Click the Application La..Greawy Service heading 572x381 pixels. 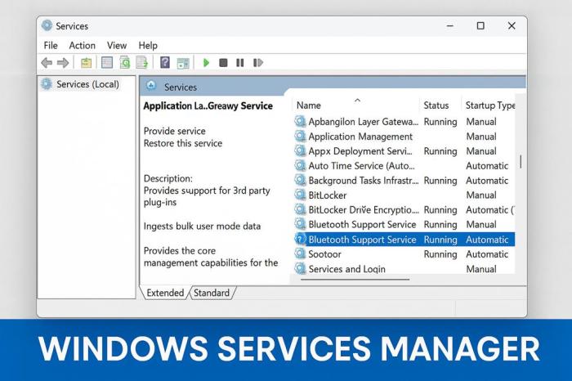[x=208, y=105]
